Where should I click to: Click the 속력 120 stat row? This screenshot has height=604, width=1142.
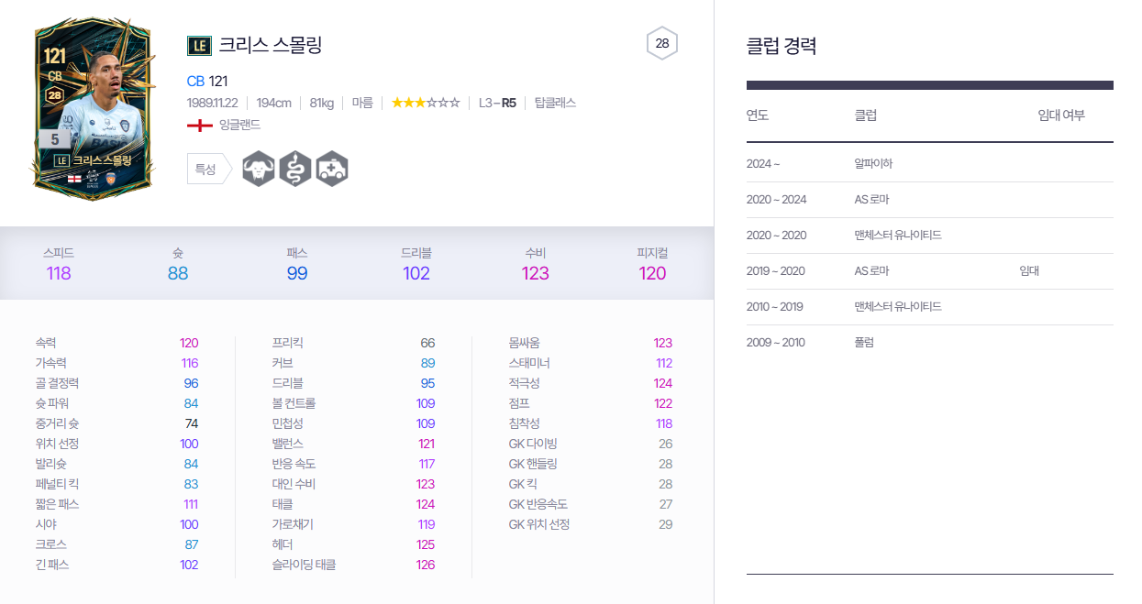(116, 343)
